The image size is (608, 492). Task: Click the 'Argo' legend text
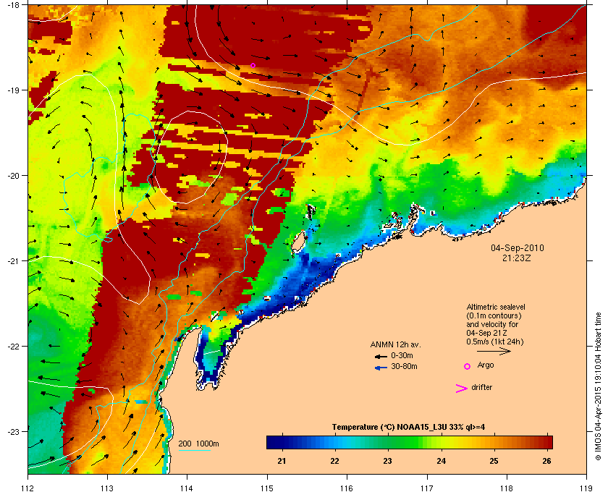tap(486, 365)
